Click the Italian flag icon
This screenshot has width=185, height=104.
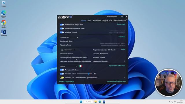[81, 66]
